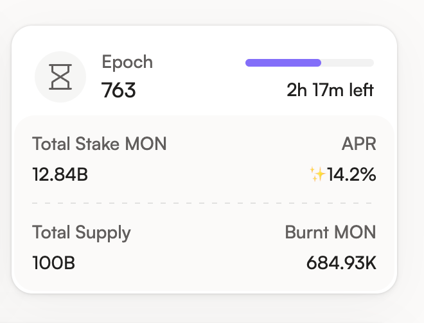Screen dimensions: 424x323
Task: Click the 12.84B total stake value
Action: tap(60, 174)
